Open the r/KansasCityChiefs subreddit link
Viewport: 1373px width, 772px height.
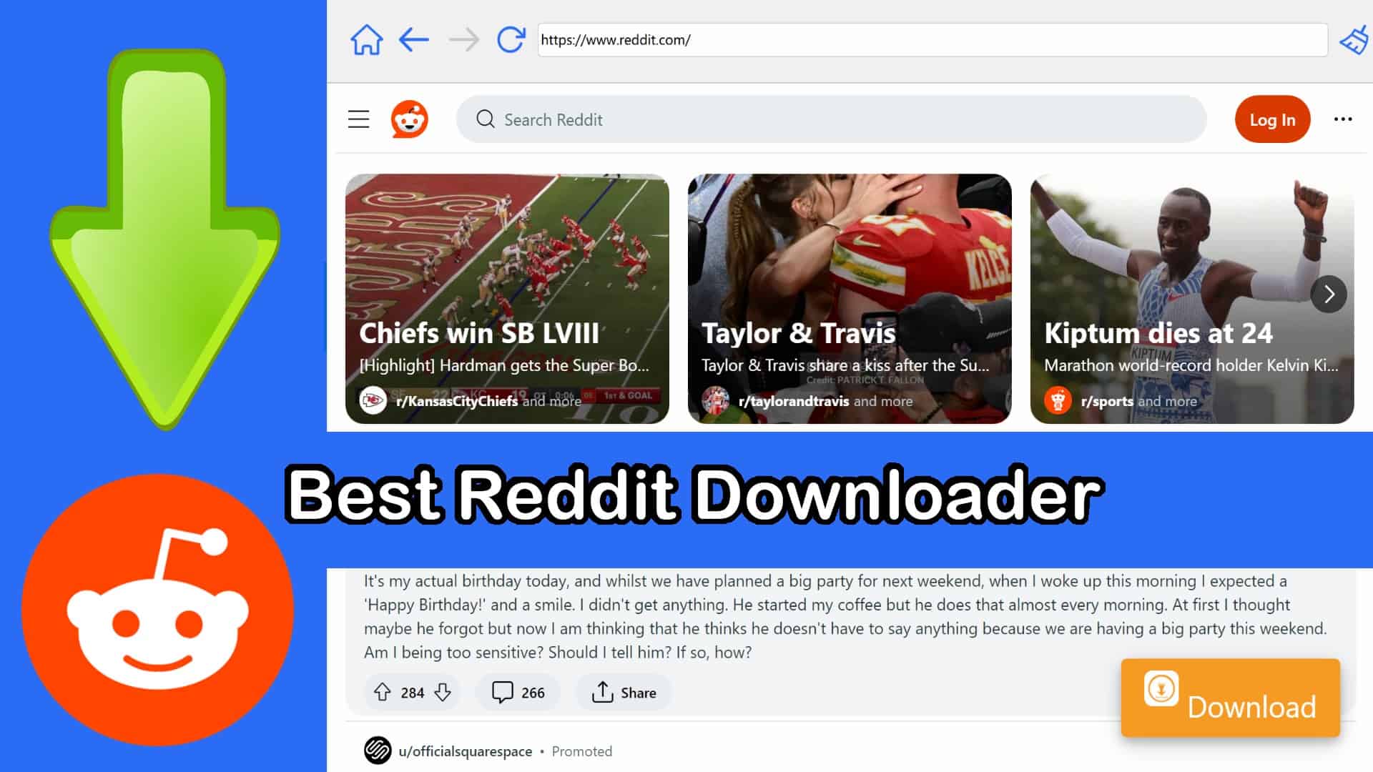click(456, 400)
